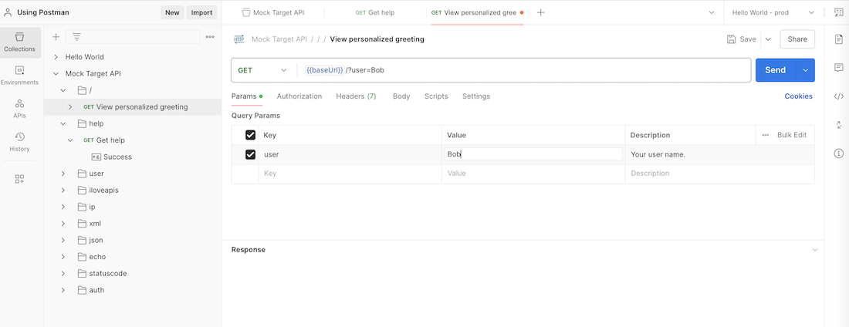This screenshot has height=327, width=849.
Task: Open the GET method dropdown
Action: [262, 70]
